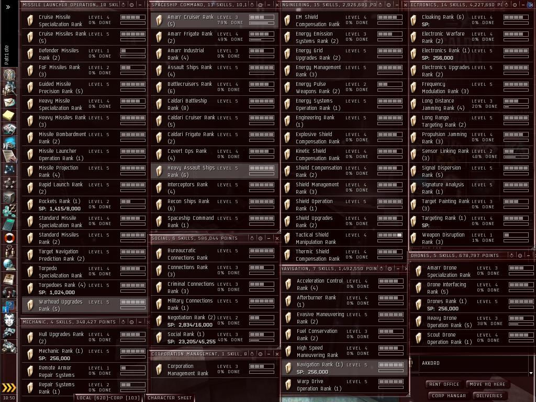Open the jukebox headphones icon
Screen dimensions: 536x402
click(9, 292)
